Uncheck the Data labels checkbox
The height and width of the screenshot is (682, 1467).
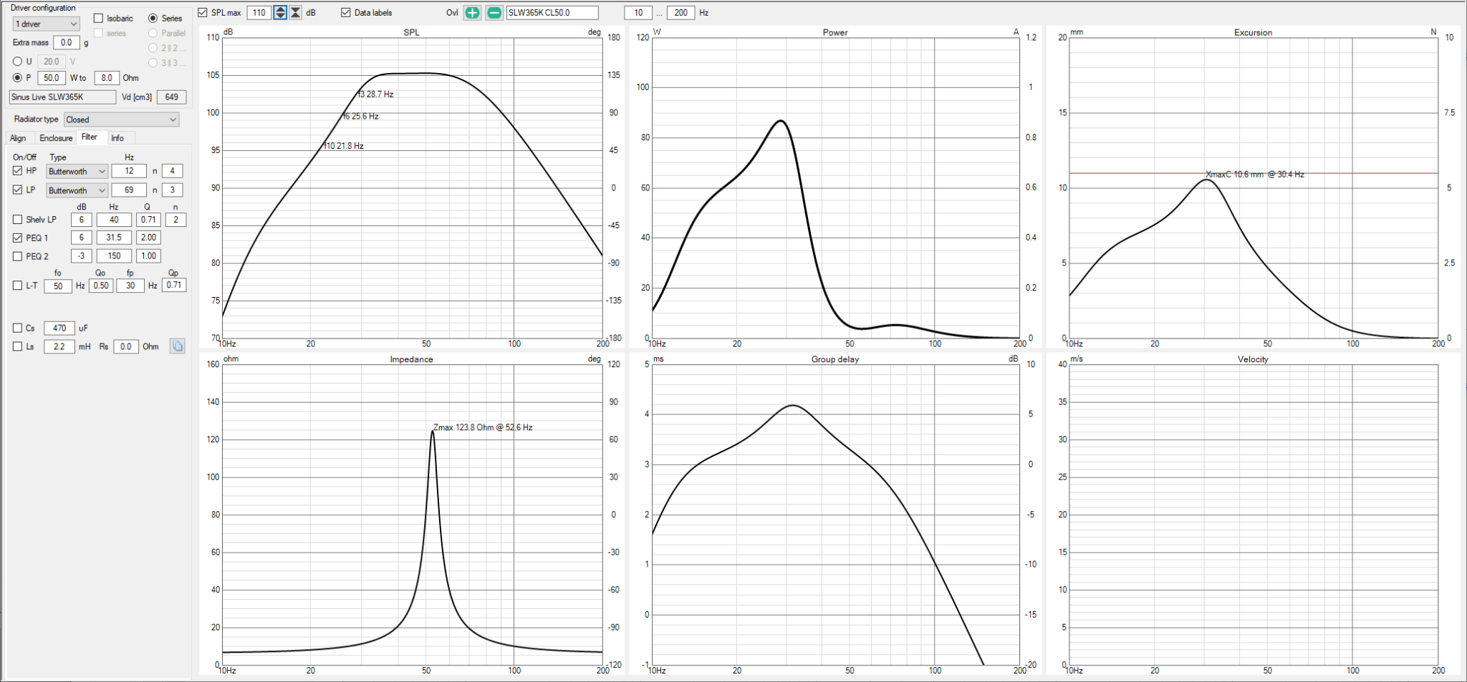346,13
